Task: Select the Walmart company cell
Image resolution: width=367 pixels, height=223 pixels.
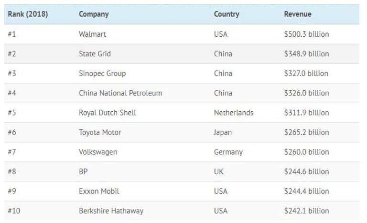Action: [x=93, y=34]
